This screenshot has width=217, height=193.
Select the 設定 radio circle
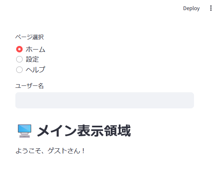coord(19,59)
